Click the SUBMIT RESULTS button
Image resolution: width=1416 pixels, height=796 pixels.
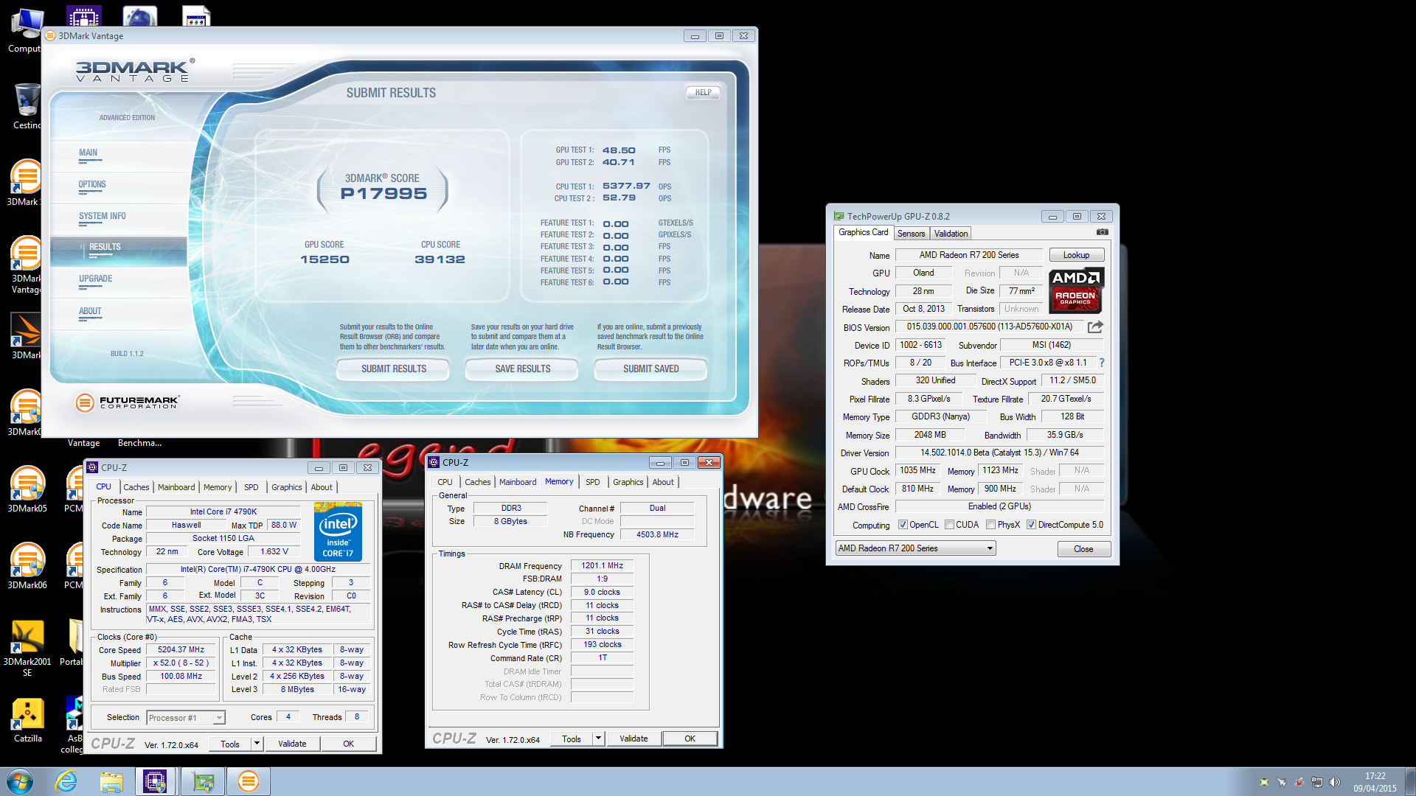click(x=393, y=369)
